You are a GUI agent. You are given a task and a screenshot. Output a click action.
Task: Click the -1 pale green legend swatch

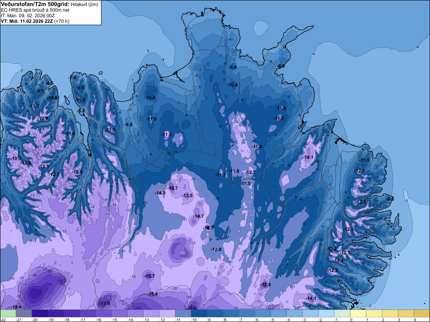(x=342, y=313)
